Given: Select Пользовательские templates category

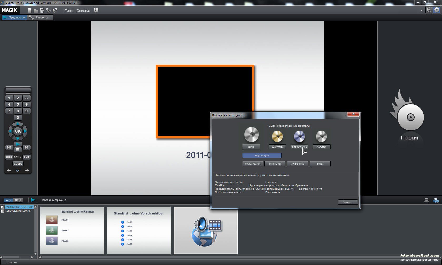Looking at the screenshot, I should (x=17, y=211).
